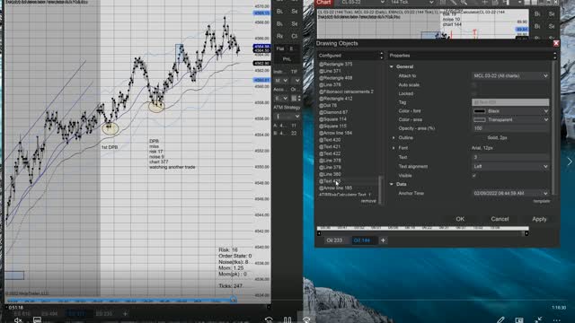Viewport: 575px width, 323px height.
Task: Toggle the Locked checkbox
Action: (x=473, y=93)
